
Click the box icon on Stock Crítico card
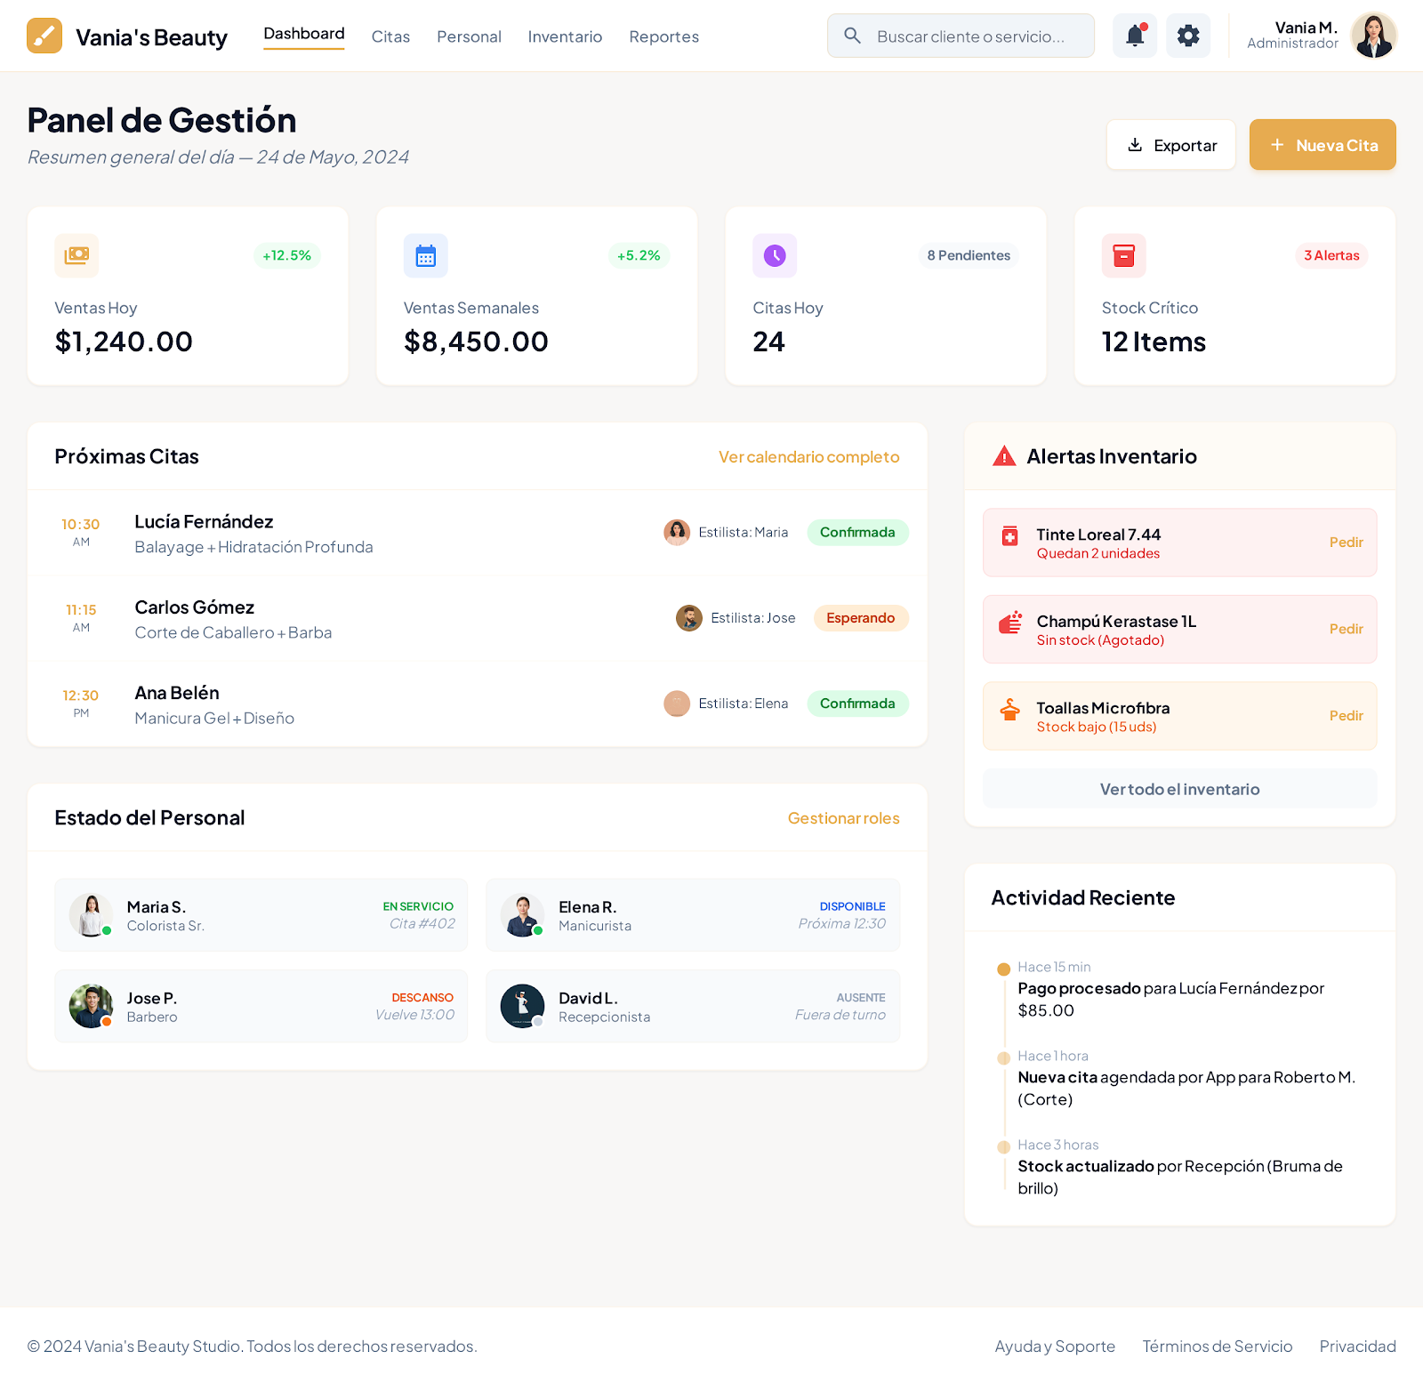pos(1123,255)
